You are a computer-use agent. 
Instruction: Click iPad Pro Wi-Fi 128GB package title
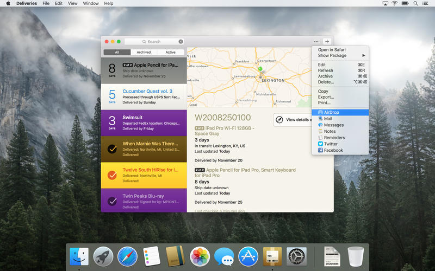(224, 131)
